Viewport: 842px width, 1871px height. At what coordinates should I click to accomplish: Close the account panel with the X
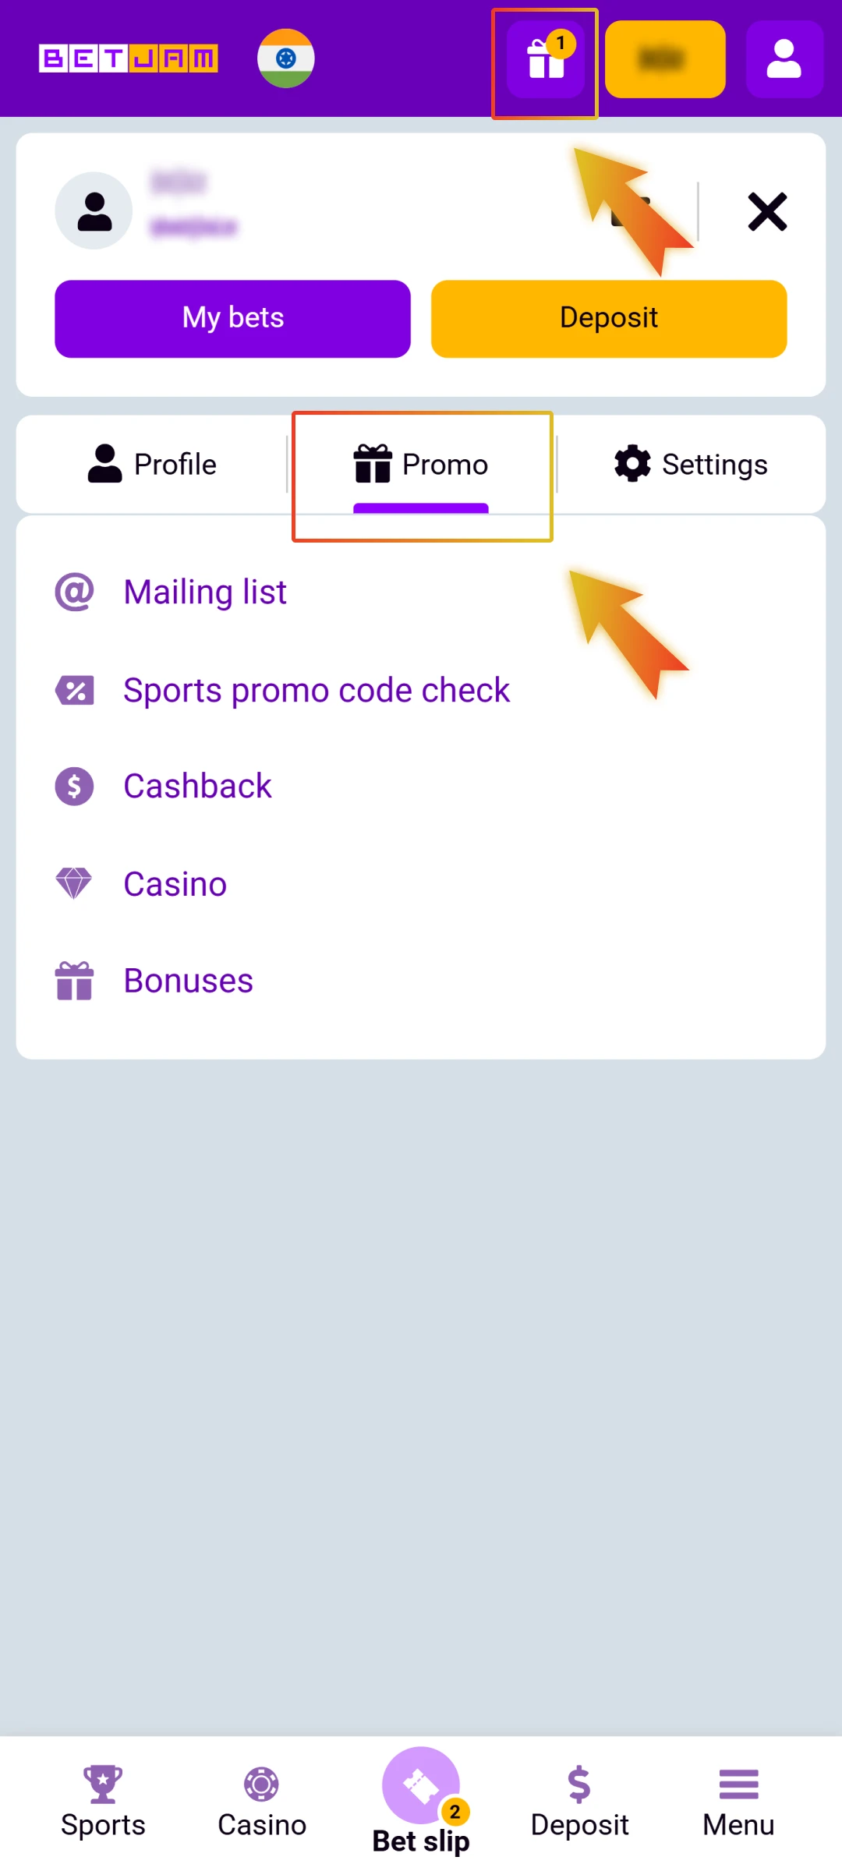(766, 212)
